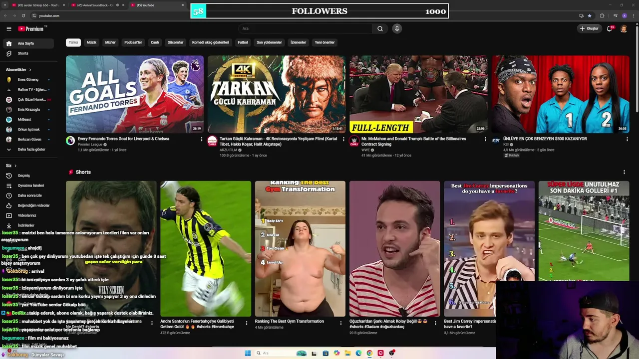Click the search magnifier button

380,28
